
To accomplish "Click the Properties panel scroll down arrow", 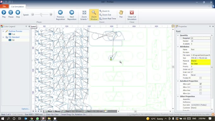I will (x=212, y=109).
